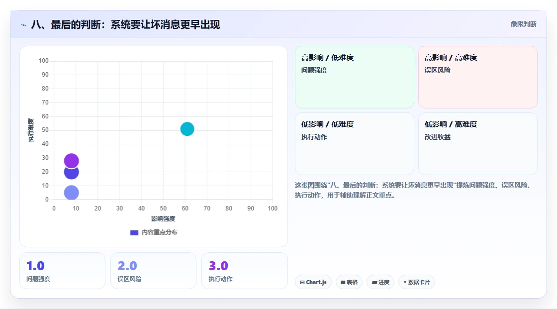Click the 问题强度 text in green card
Image resolution: width=557 pixels, height=309 pixels.
click(314, 70)
